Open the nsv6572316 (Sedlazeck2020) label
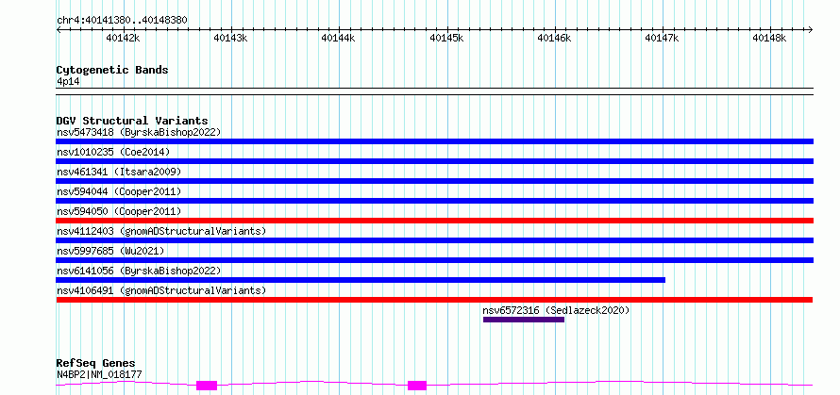Image resolution: width=840 pixels, height=395 pixels. 556,310
